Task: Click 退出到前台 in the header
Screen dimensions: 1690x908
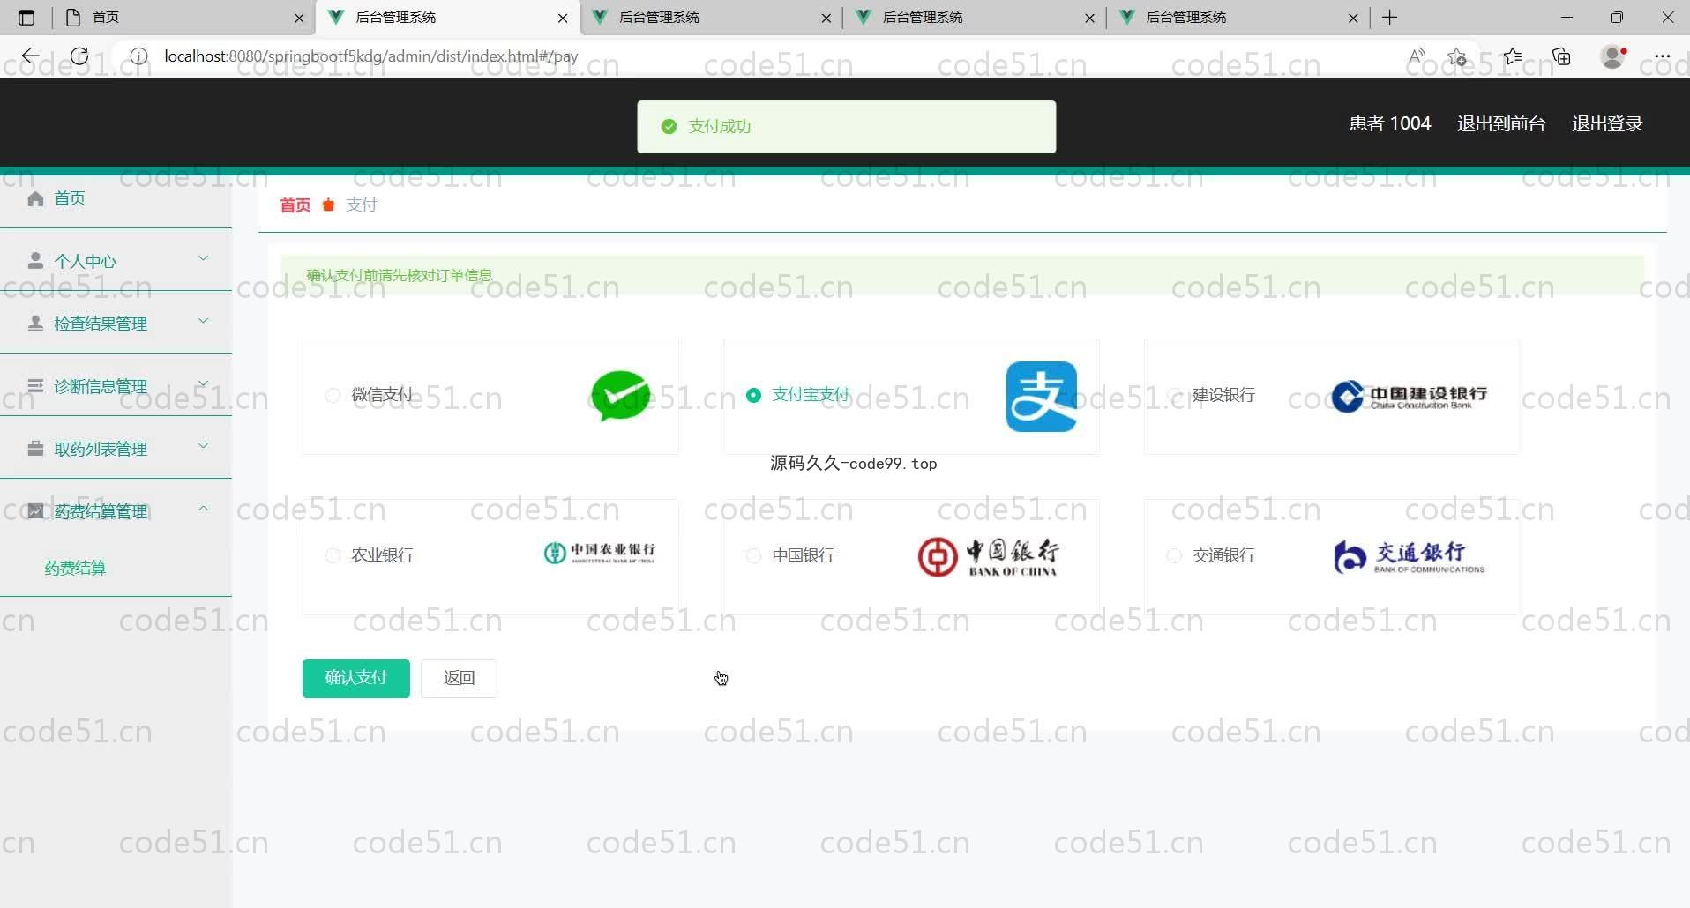Action: 1501,124
